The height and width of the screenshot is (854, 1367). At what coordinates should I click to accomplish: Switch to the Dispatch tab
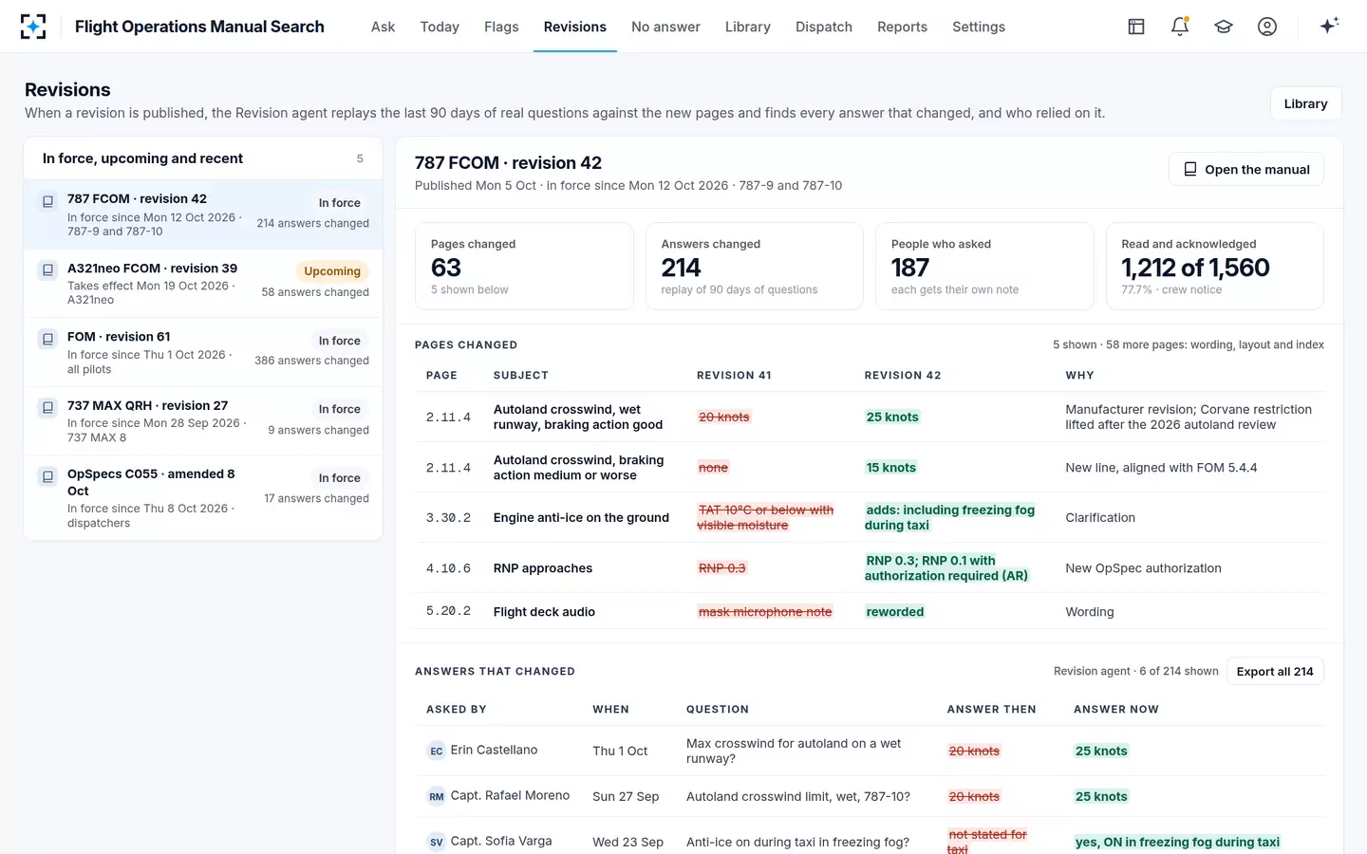click(824, 27)
